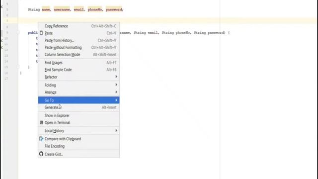Screen dimensions: 318x179
Task: Click 'String password' constructor parameter
Action: click(209, 32)
